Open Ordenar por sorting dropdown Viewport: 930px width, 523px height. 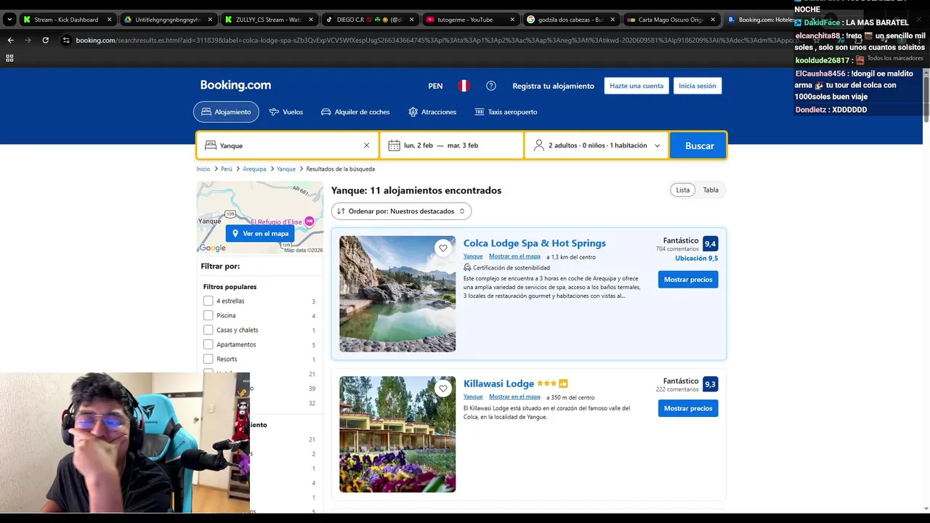coord(401,211)
